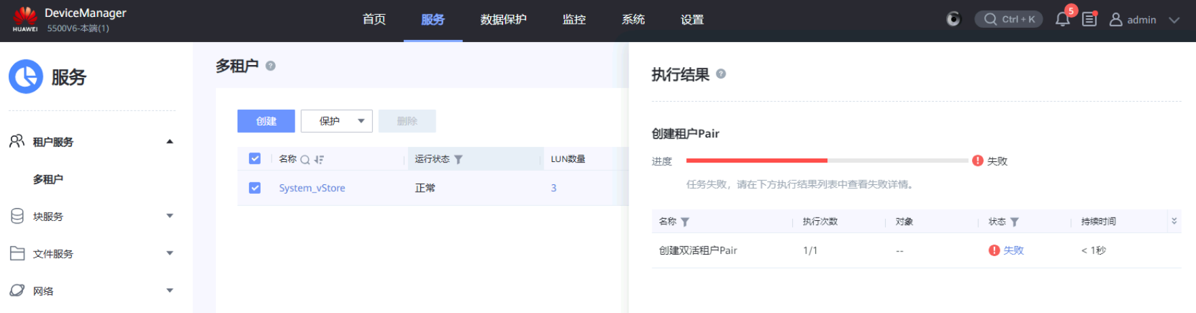Go to the 监控 tab
Viewport: 1196px width, 313px height.
pyautogui.click(x=574, y=20)
